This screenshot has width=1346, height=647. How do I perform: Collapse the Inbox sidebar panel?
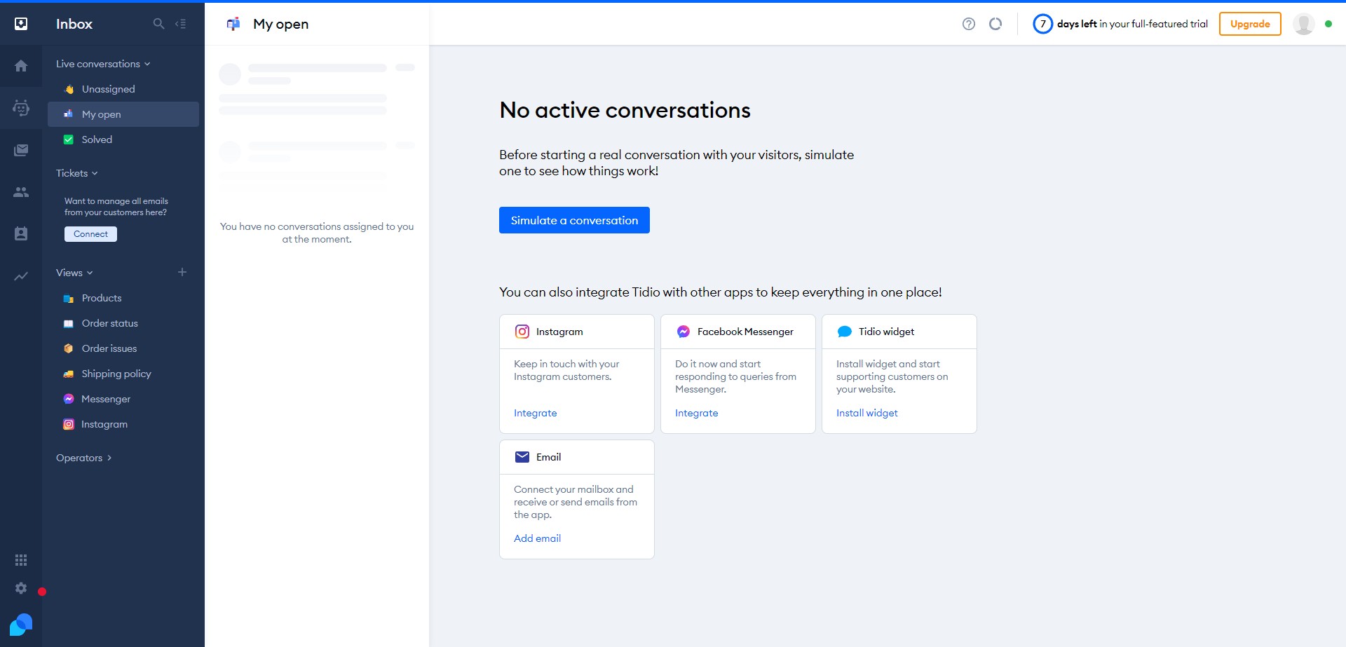click(x=181, y=24)
